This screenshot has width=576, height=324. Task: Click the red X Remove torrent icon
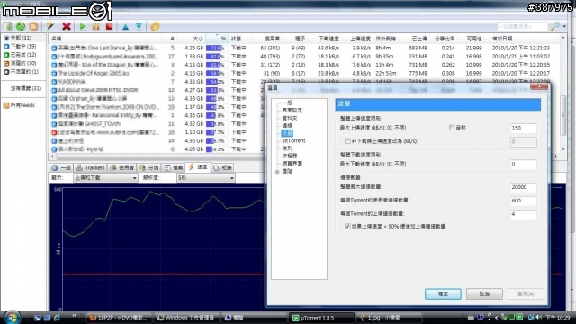[x=67, y=26]
